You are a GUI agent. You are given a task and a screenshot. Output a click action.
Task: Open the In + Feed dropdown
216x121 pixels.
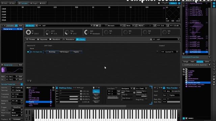(x=141, y=88)
